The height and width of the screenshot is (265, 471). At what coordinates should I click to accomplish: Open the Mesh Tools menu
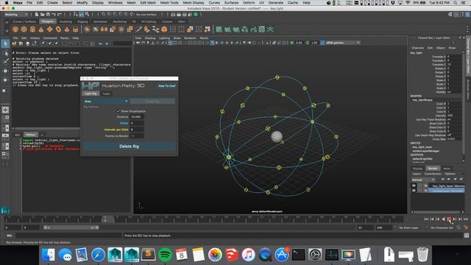tap(169, 3)
